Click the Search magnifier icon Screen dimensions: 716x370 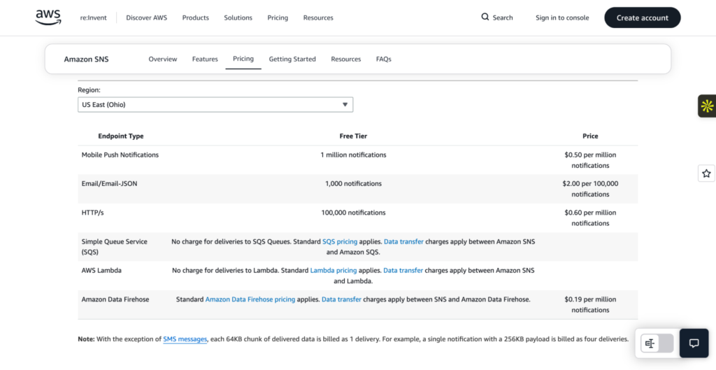(485, 17)
